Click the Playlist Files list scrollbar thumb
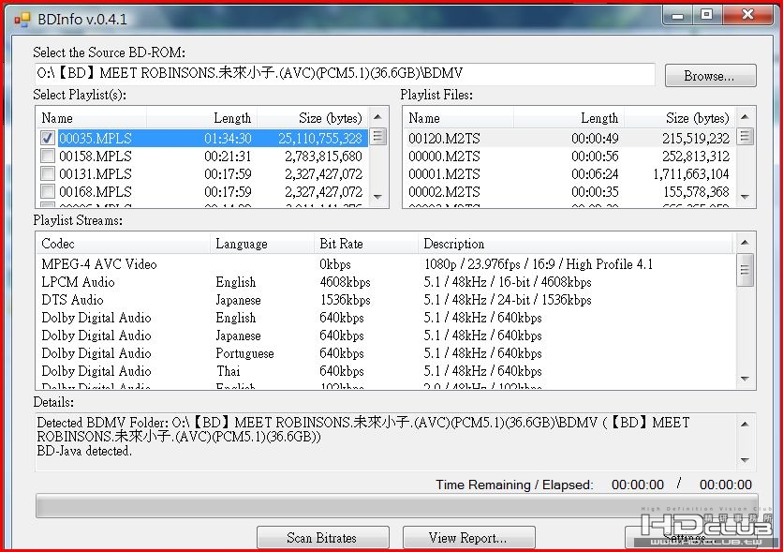 pos(745,137)
